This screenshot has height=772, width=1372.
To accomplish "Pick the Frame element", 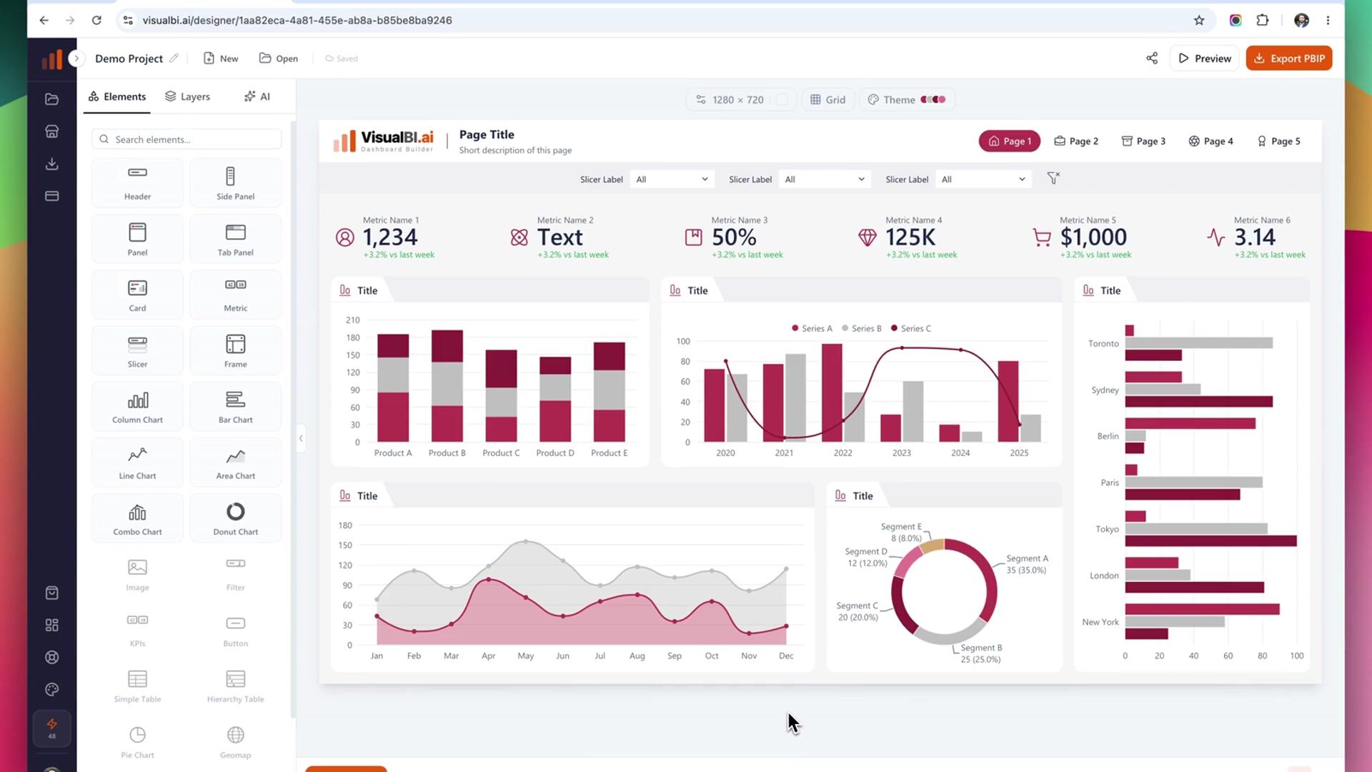I will pos(235,350).
